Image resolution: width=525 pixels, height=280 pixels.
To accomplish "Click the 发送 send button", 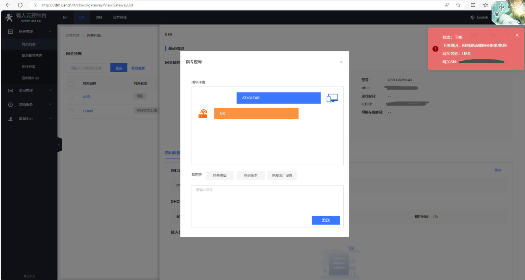I will (x=325, y=220).
